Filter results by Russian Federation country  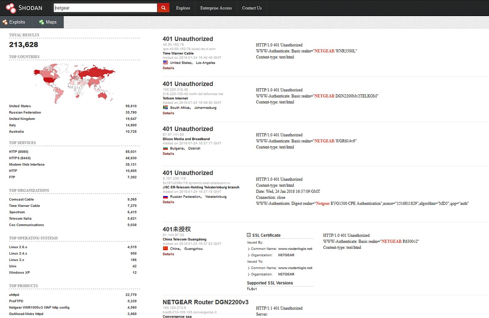click(x=25, y=113)
